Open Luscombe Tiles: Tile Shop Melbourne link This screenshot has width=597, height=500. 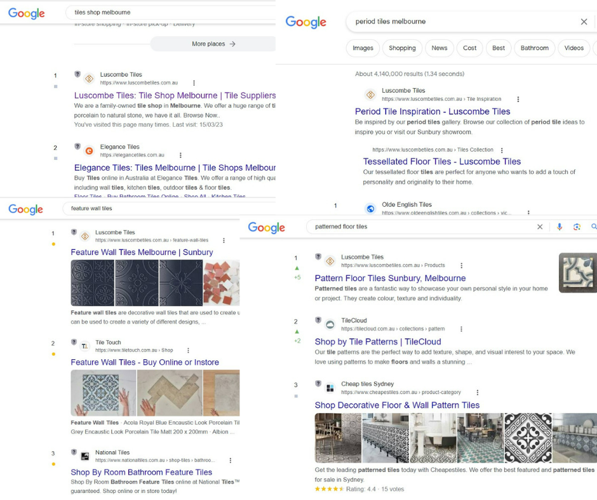click(x=175, y=96)
